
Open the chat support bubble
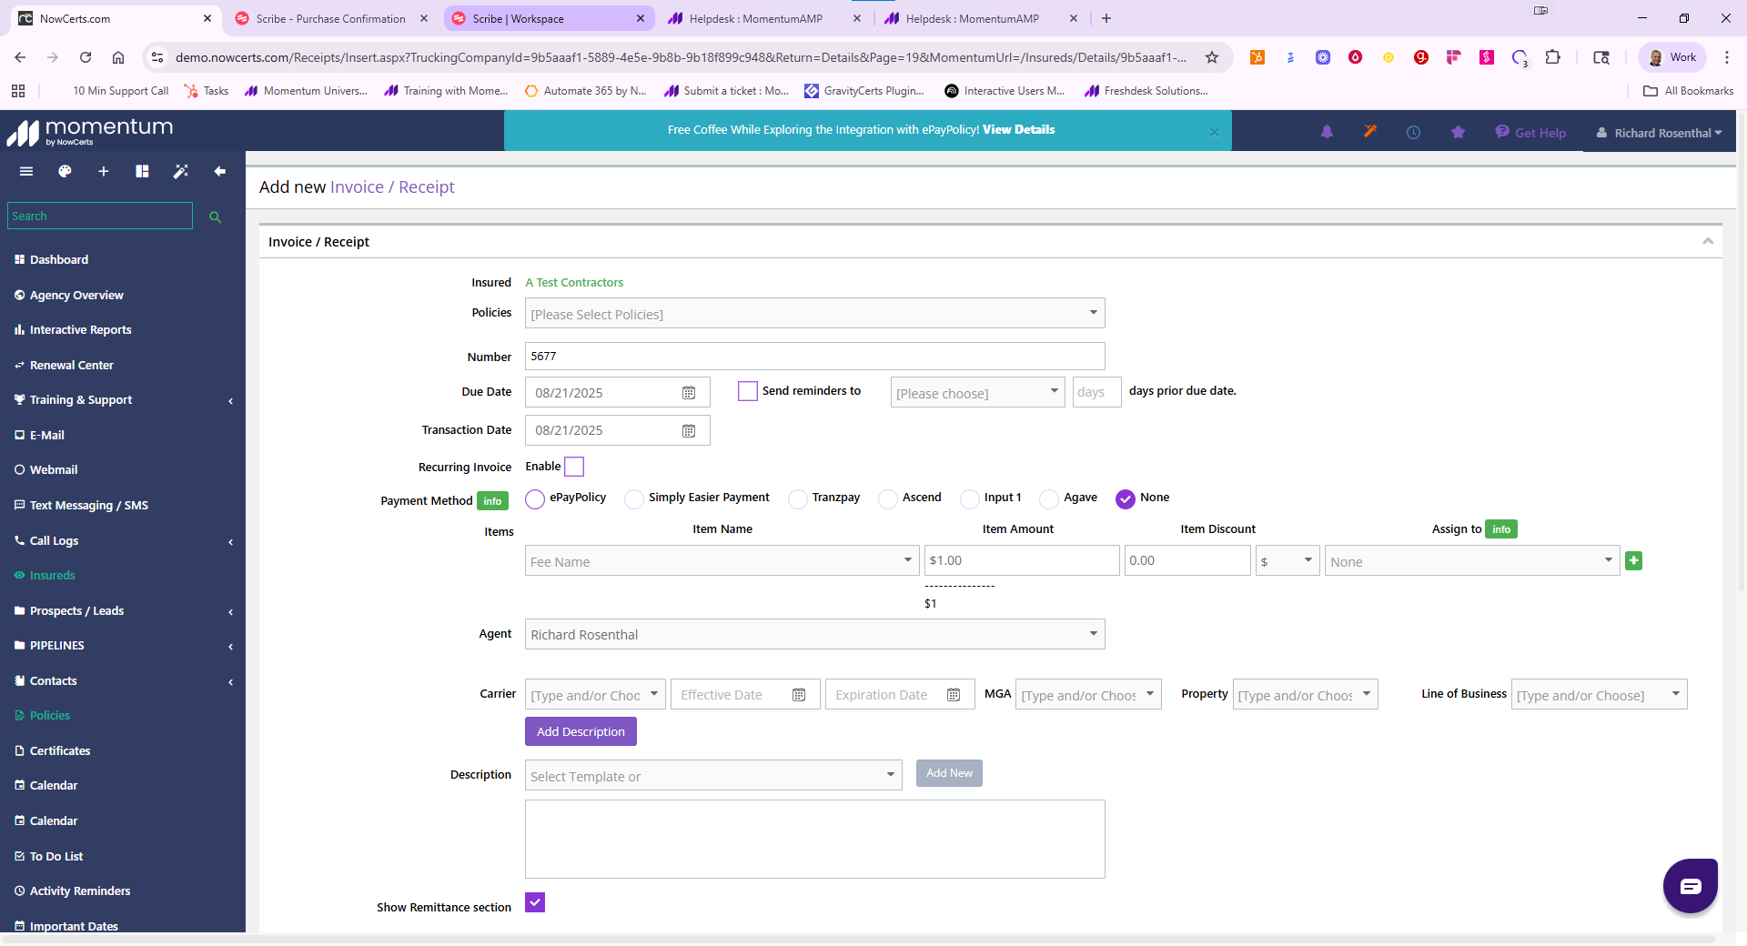click(x=1691, y=885)
